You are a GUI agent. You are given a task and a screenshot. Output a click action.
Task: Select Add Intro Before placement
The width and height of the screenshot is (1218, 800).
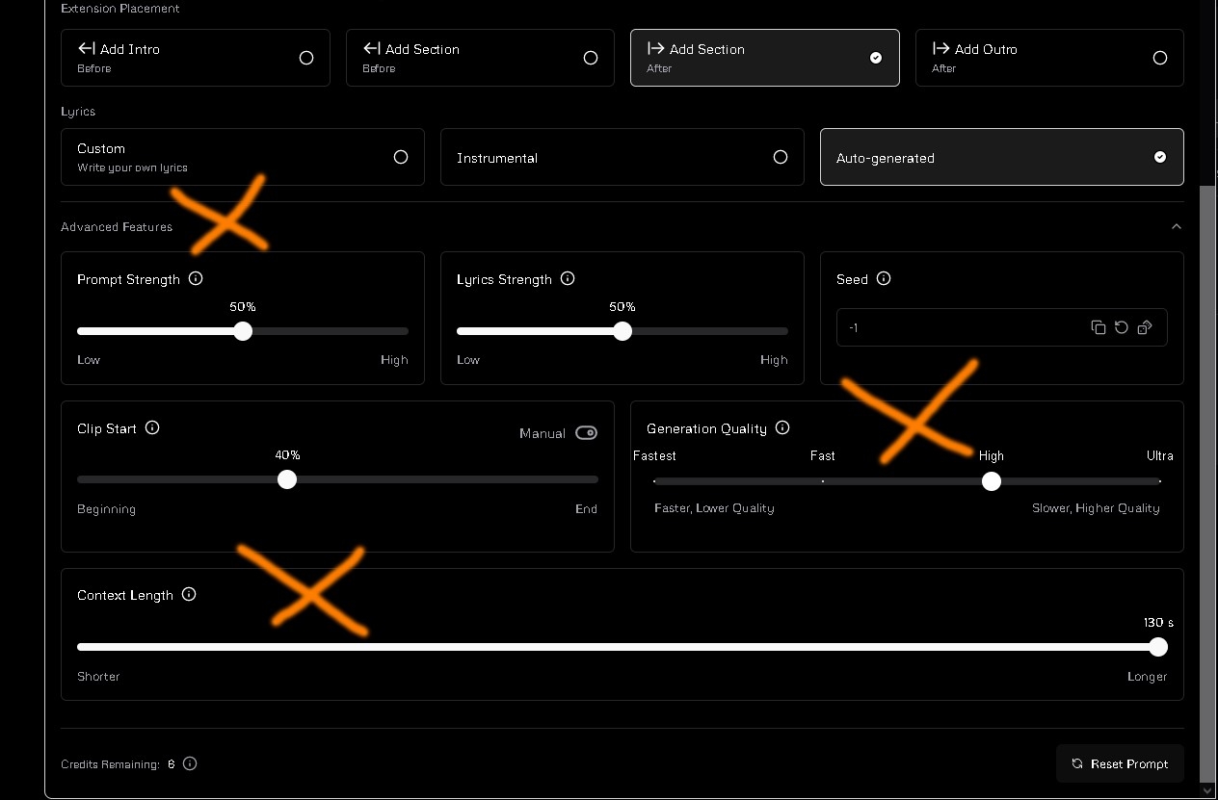(196, 58)
